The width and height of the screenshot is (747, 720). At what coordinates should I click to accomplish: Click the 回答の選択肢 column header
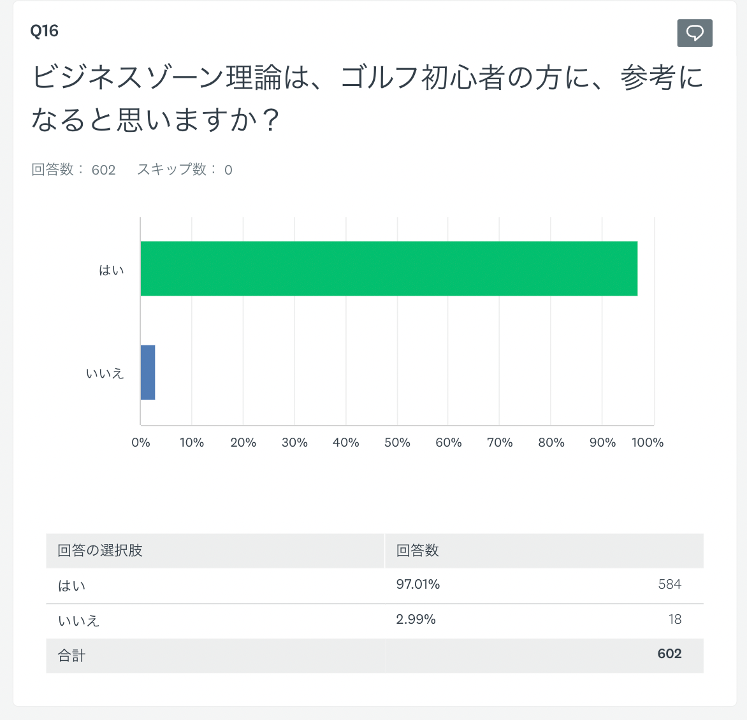point(100,551)
